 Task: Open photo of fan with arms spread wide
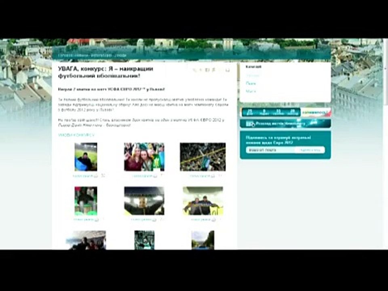[144, 201]
